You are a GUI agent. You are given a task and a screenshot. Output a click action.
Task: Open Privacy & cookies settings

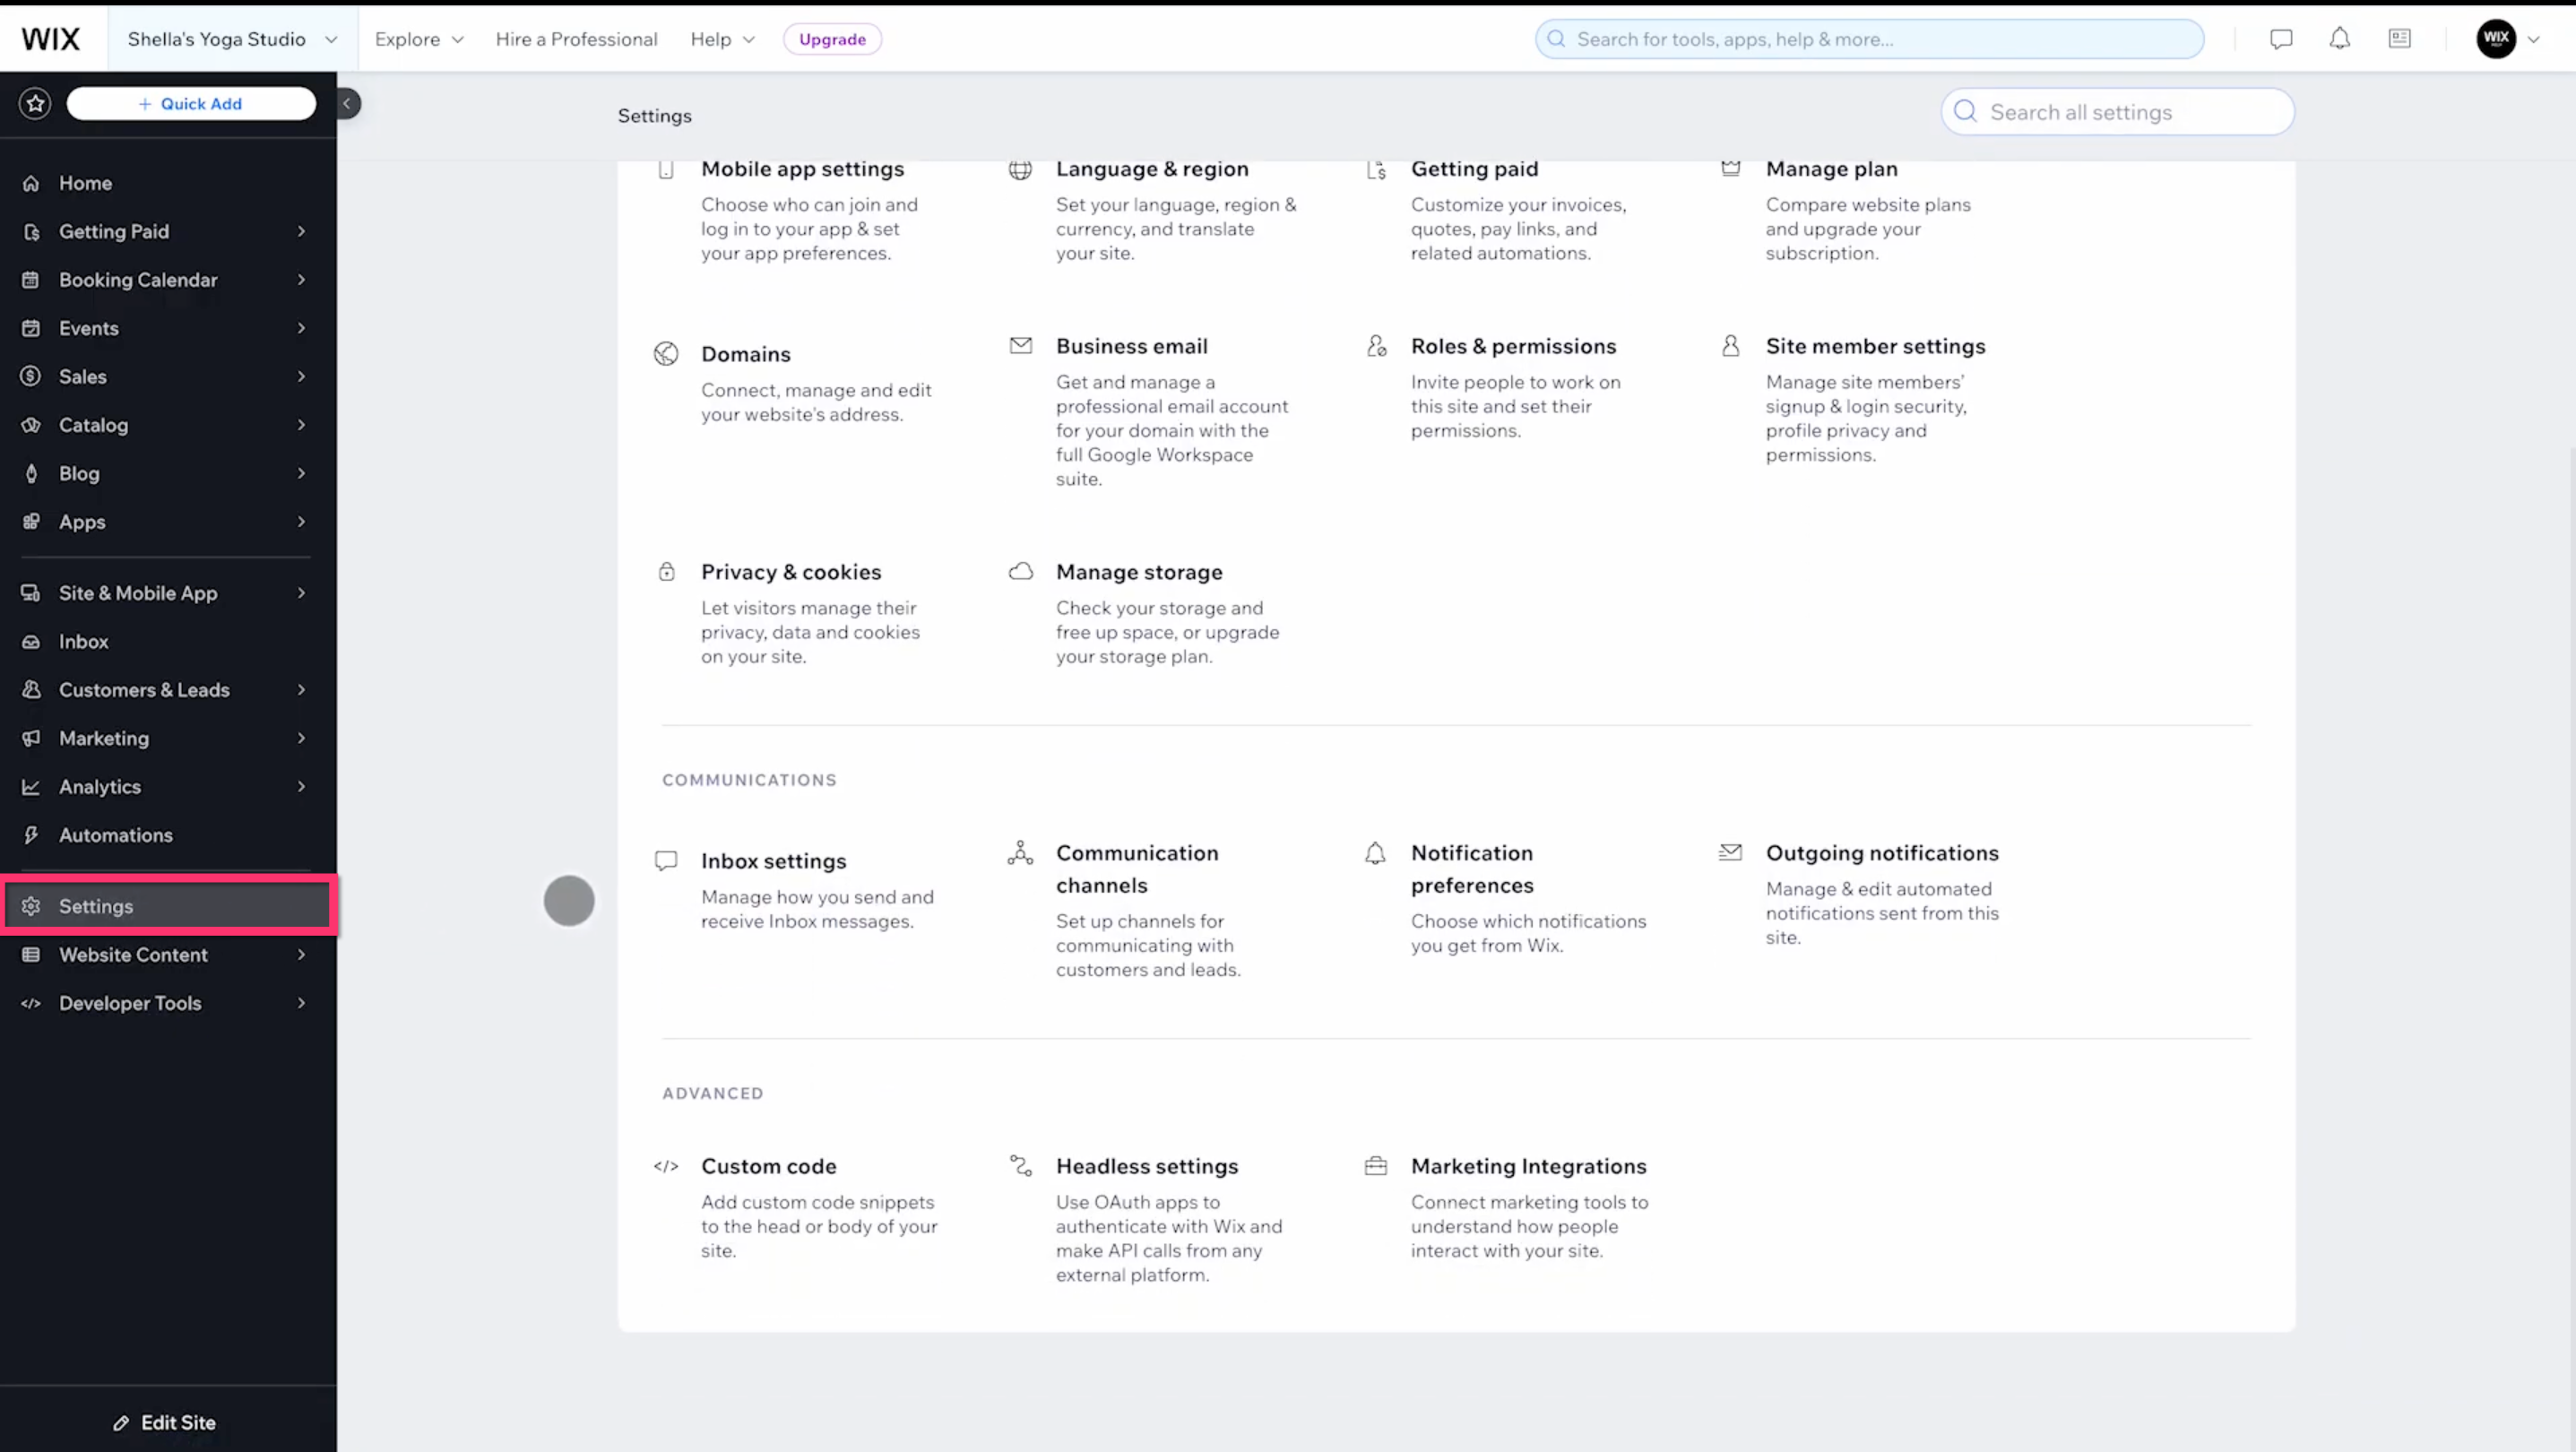click(x=790, y=572)
